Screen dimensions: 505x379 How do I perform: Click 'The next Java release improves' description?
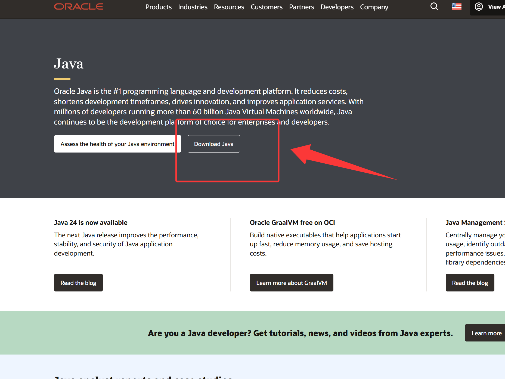tap(126, 244)
